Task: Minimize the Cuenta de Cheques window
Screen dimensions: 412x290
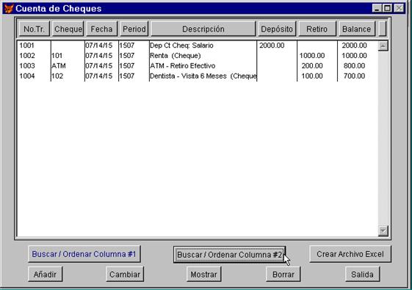Action: (x=377, y=8)
